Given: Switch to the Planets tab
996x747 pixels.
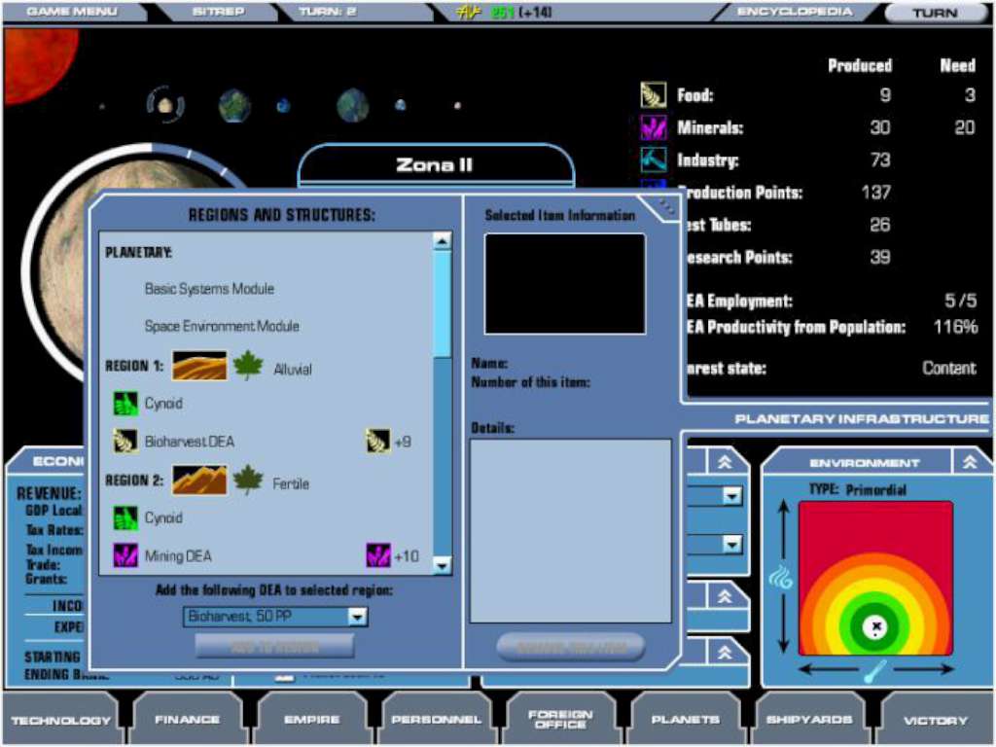Looking at the screenshot, I should pos(685,720).
